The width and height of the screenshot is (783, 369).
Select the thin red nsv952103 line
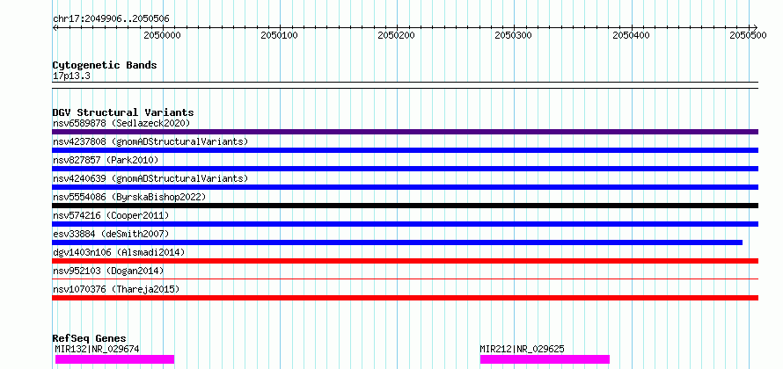(x=405, y=279)
